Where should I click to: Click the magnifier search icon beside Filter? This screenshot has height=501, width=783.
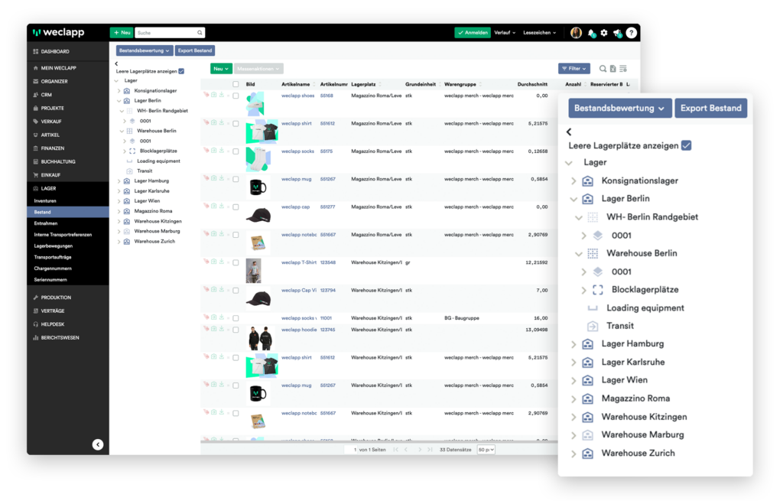coord(603,68)
